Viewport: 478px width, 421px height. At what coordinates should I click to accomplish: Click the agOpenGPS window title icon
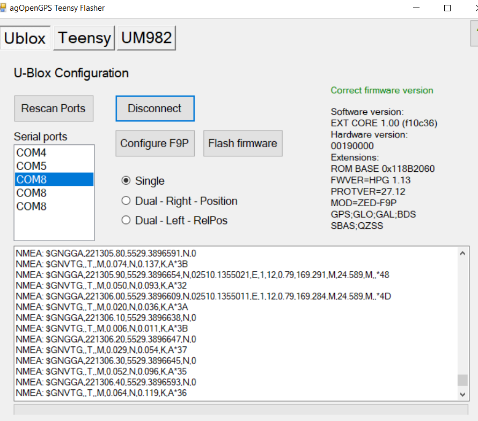3,8
